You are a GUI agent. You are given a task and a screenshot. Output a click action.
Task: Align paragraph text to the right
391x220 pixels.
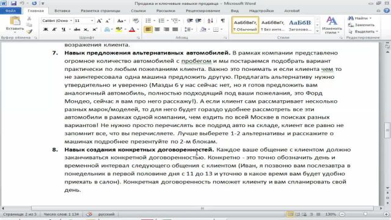(166, 29)
